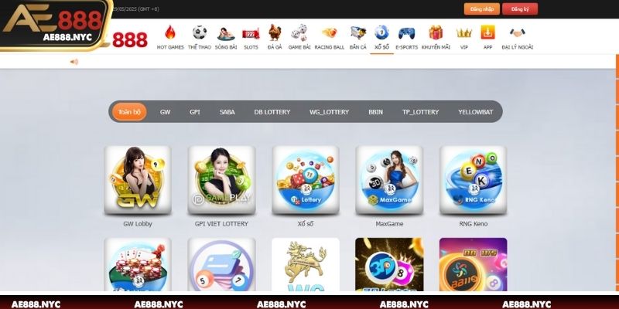This screenshot has width=619, height=309.
Task: Open the KHUYẾN MÃI gift box icon
Action: point(436,32)
